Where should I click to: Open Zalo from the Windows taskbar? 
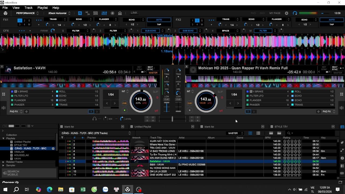105,189
